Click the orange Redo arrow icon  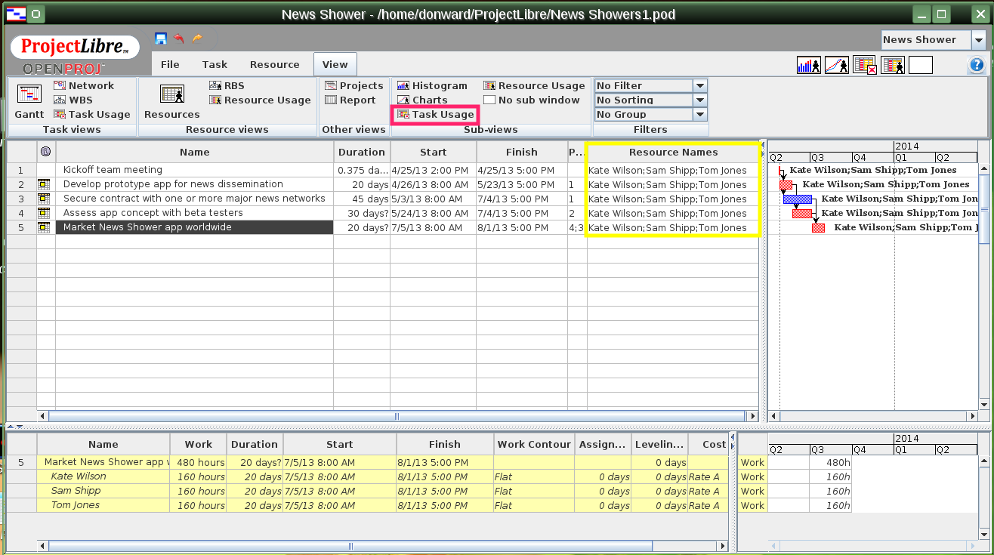(198, 39)
